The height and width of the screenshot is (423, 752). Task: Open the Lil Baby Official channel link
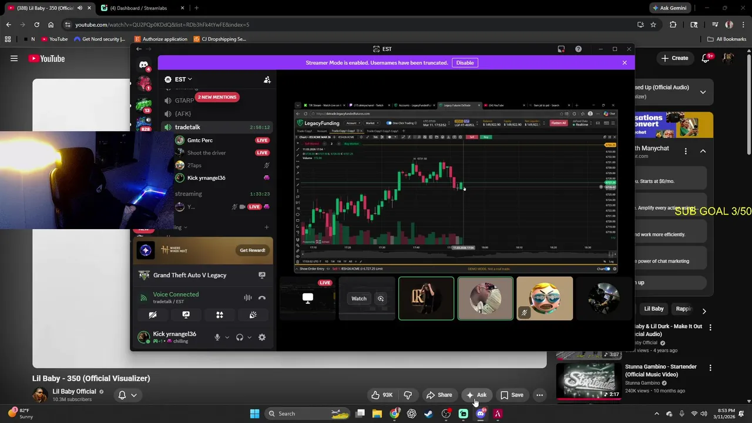(74, 391)
